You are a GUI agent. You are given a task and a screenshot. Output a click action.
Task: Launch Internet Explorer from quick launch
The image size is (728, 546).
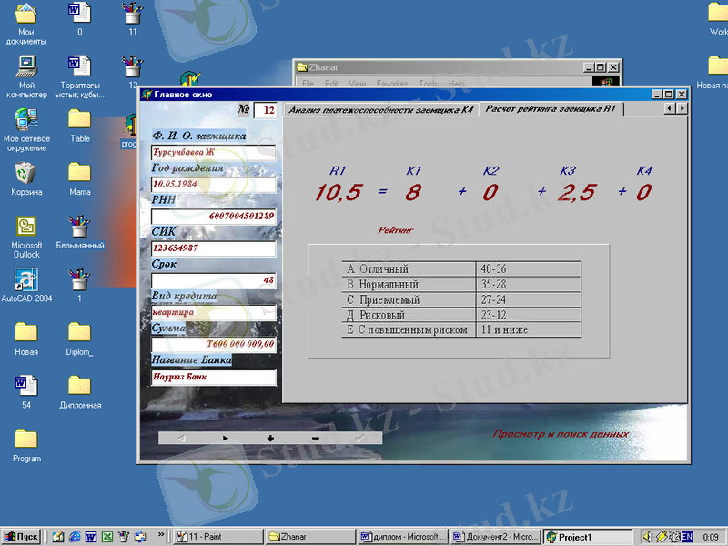(74, 537)
